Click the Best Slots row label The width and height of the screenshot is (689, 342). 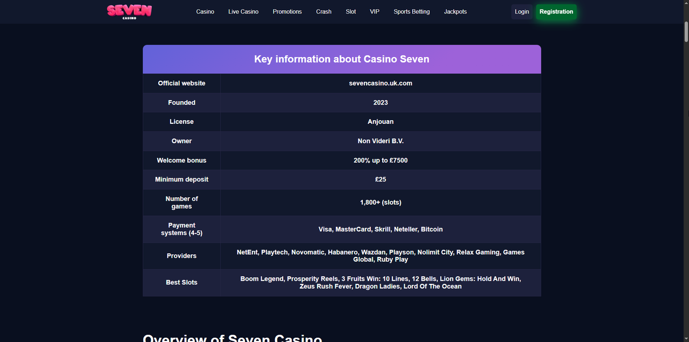pyautogui.click(x=181, y=283)
